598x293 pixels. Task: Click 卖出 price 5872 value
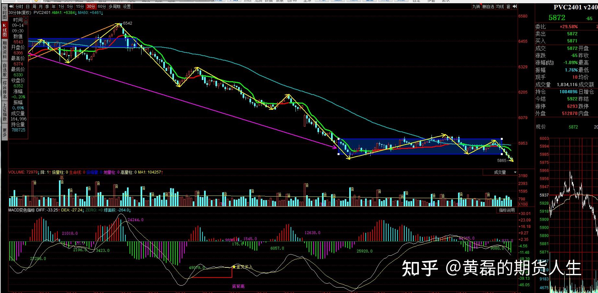coord(572,34)
